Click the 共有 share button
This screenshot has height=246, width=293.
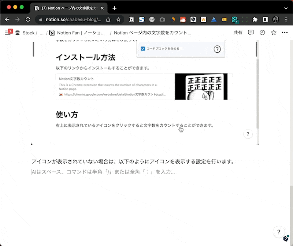238,33
